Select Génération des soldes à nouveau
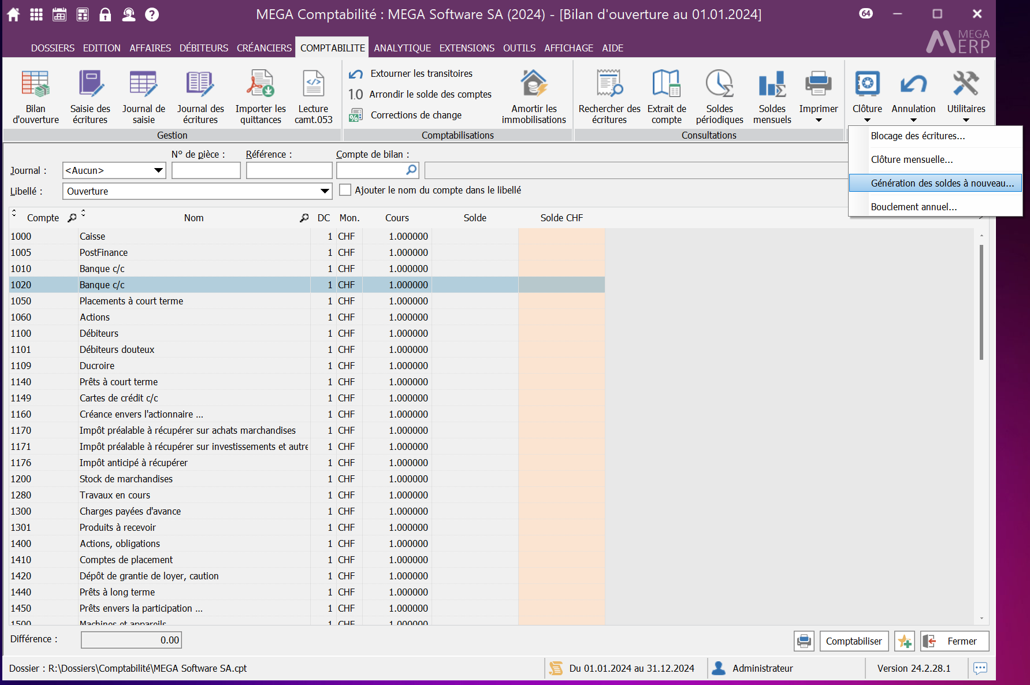The image size is (1030, 685). coord(942,183)
